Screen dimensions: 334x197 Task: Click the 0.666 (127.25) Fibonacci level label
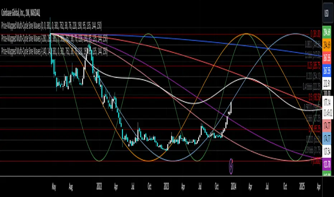[313, 118]
